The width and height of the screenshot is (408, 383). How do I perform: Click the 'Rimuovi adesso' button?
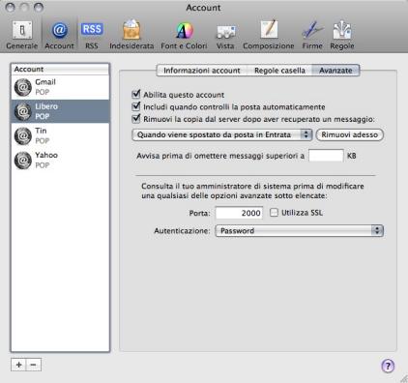point(350,134)
